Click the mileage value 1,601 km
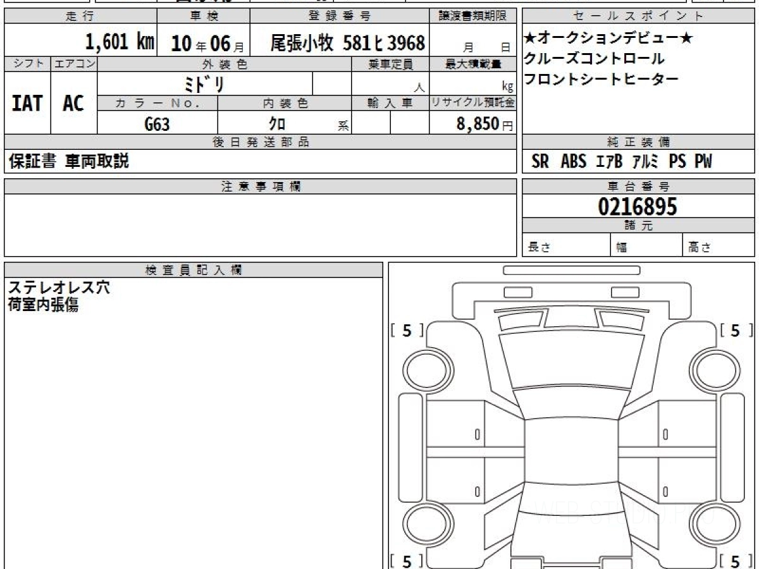 [120, 42]
